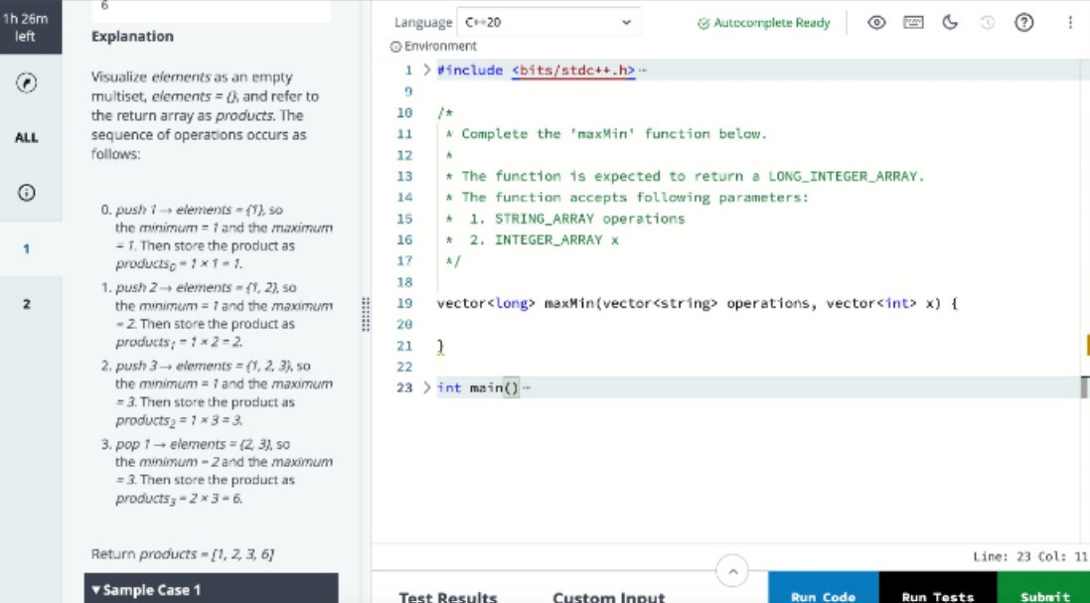The width and height of the screenshot is (1090, 603).
Task: Open the keyboard shortcuts icon
Action: [913, 22]
